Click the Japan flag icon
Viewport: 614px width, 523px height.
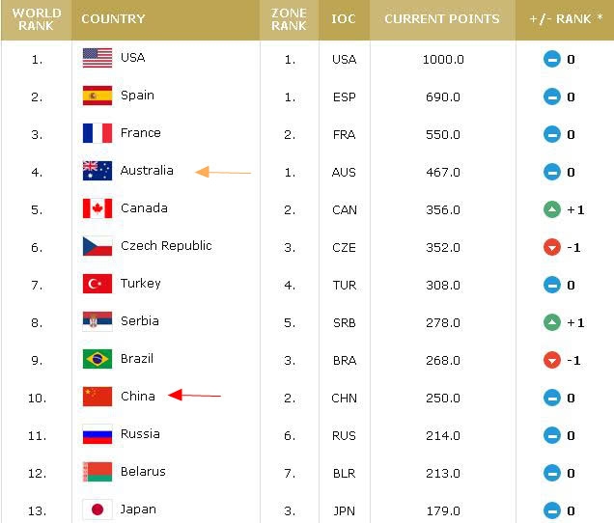pos(98,509)
